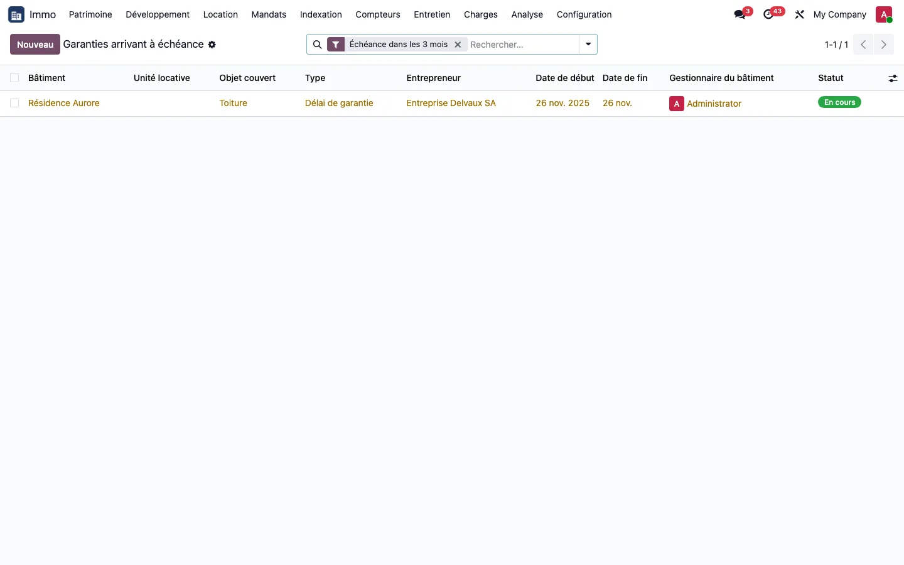Click the 26 nov. 2025 start date cell

point(562,103)
